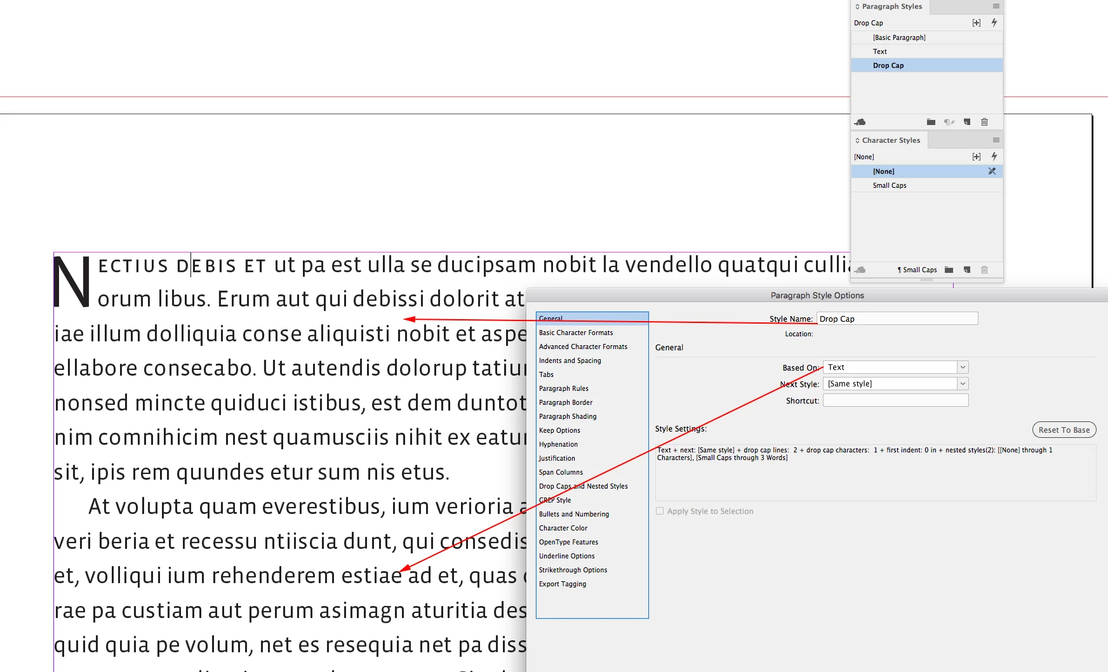This screenshot has height=672, width=1108.
Task: Click the create new paragraph style icon
Action: (967, 122)
